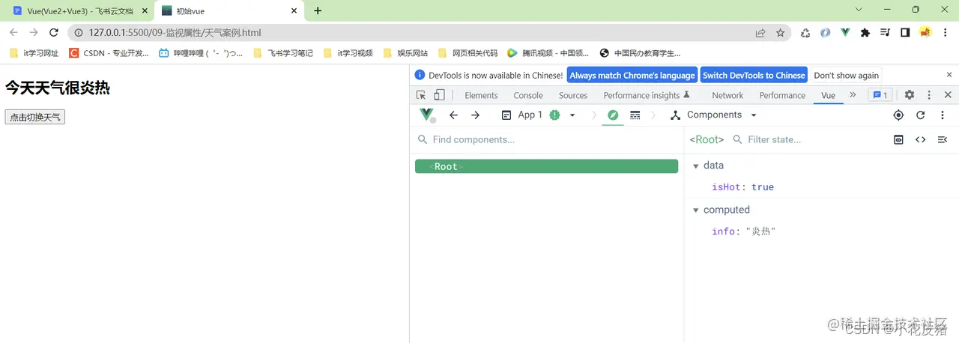
Task: Click Don't show again button
Action: coord(846,75)
